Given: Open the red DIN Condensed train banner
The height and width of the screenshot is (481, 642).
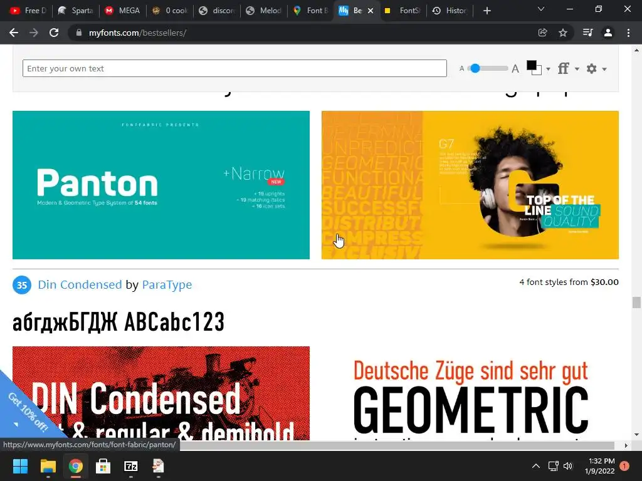Looking at the screenshot, I should pos(161,393).
